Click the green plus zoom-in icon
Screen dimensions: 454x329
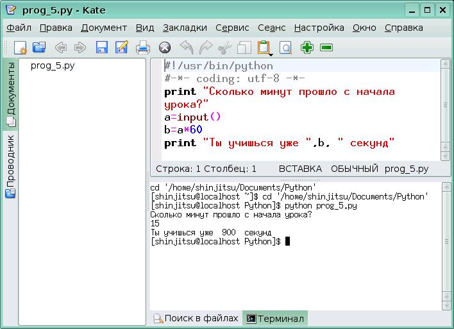307,47
